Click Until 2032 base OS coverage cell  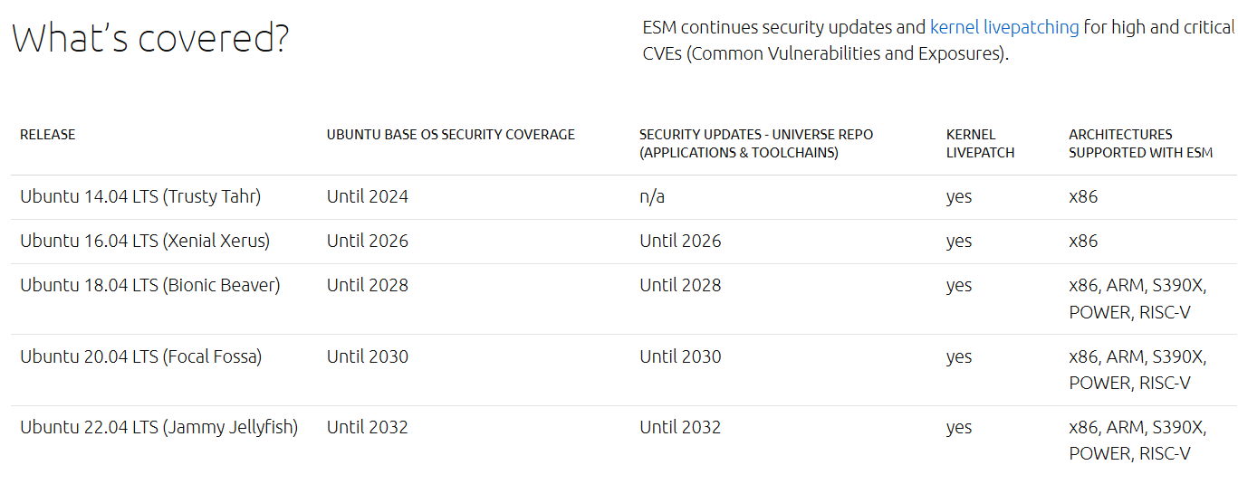(368, 428)
